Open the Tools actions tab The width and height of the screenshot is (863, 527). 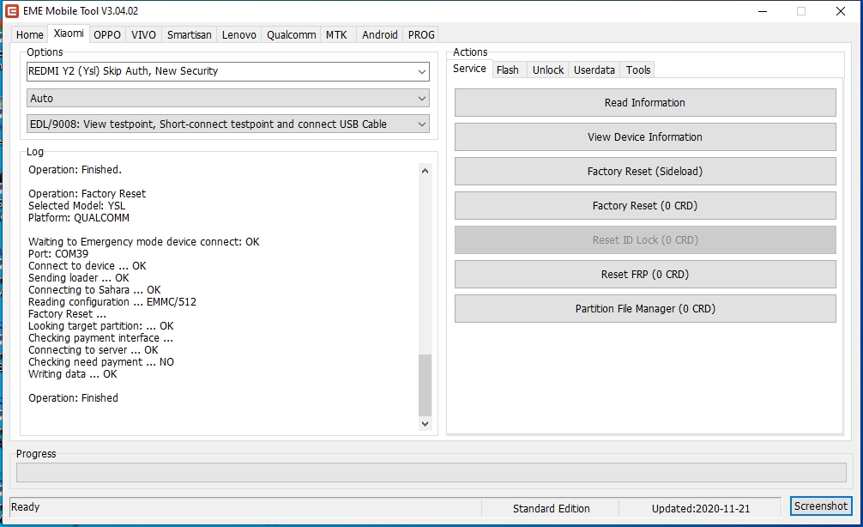(x=638, y=70)
